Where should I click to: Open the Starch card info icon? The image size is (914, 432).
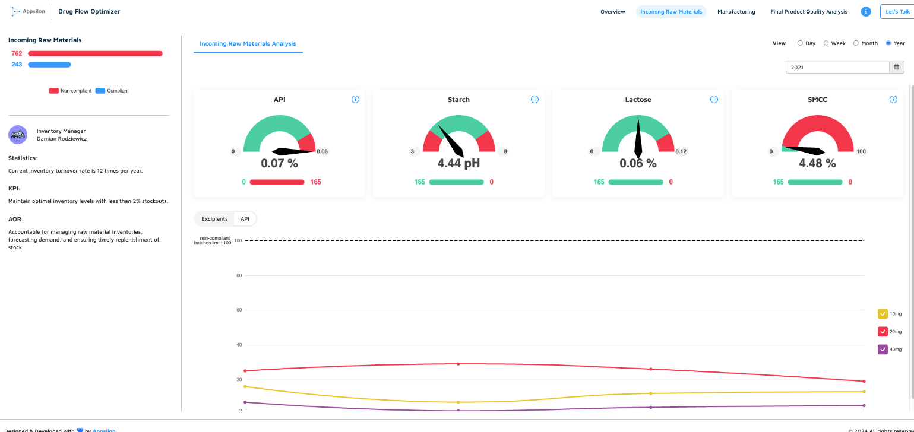(x=535, y=100)
